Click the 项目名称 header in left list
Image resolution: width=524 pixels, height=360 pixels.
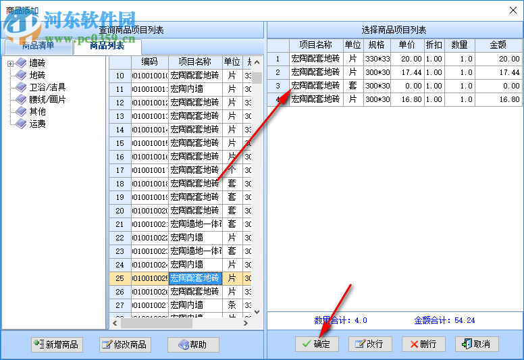[195, 62]
